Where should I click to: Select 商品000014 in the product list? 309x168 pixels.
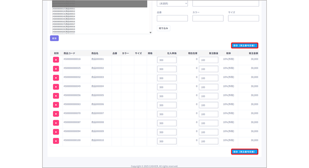(64, 16)
